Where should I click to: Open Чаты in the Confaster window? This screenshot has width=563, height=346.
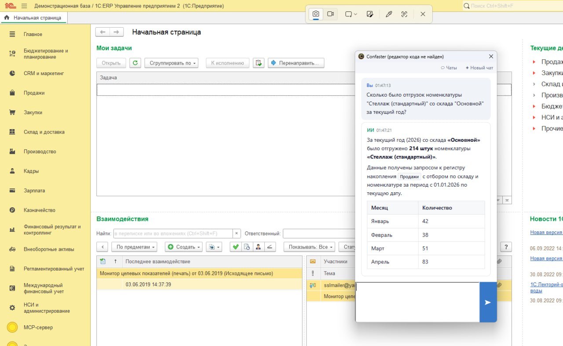coord(449,68)
